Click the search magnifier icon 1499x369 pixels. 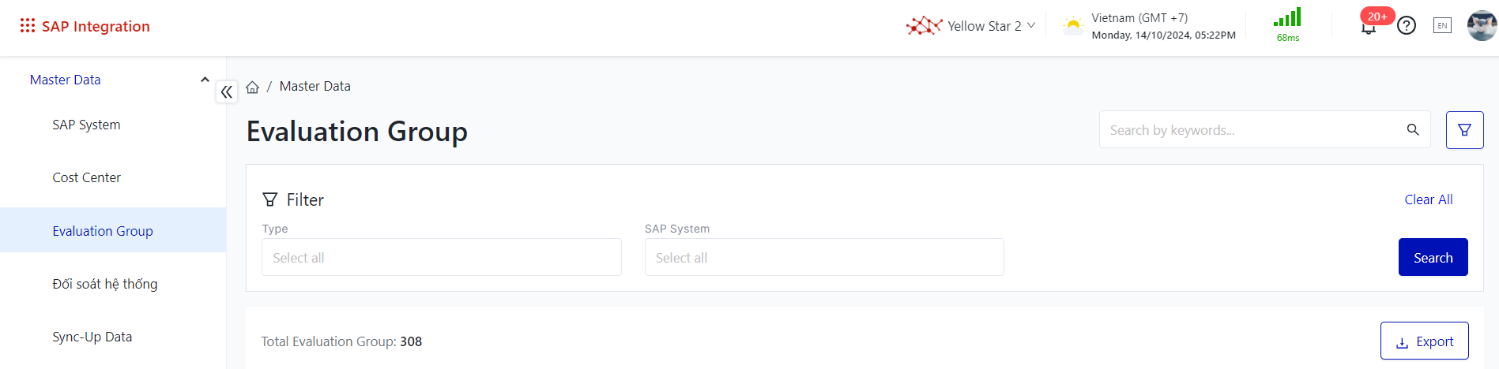pyautogui.click(x=1413, y=130)
